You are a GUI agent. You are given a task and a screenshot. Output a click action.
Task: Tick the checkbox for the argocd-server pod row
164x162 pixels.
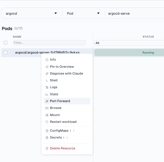coord(5,53)
